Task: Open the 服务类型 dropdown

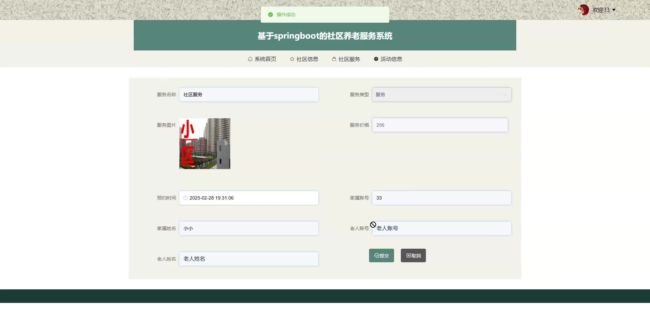Action: 442,95
